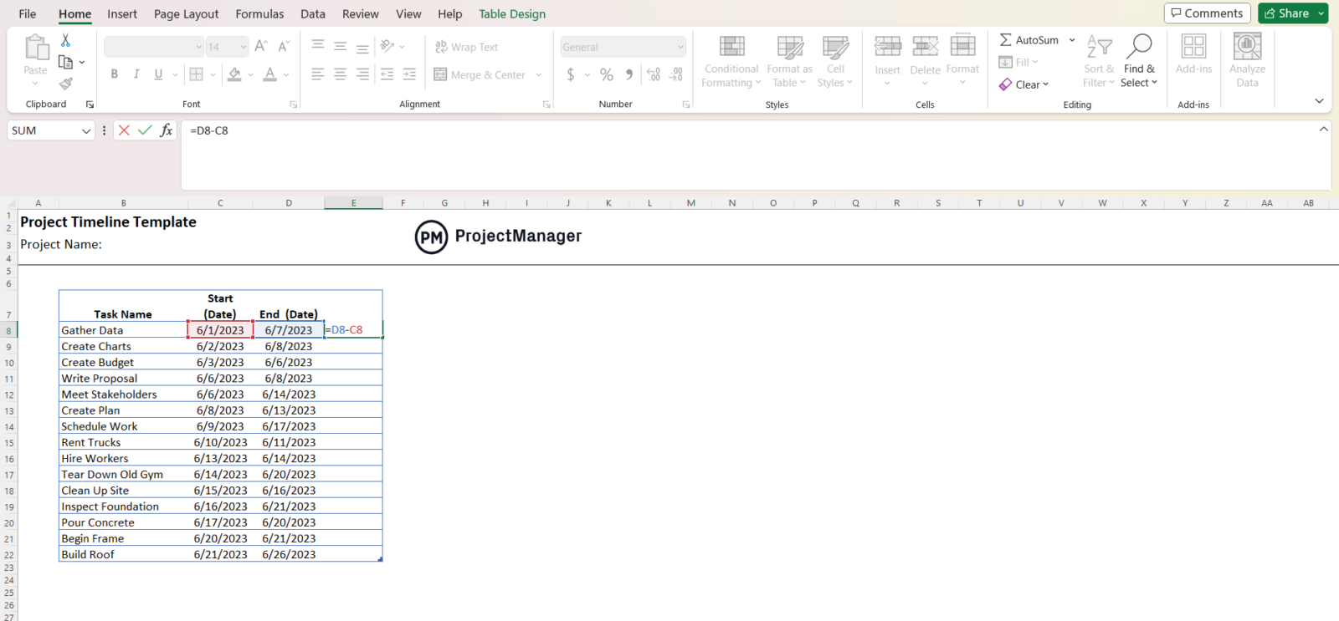Click the Comments button
This screenshot has width=1339, height=621.
(1207, 13)
